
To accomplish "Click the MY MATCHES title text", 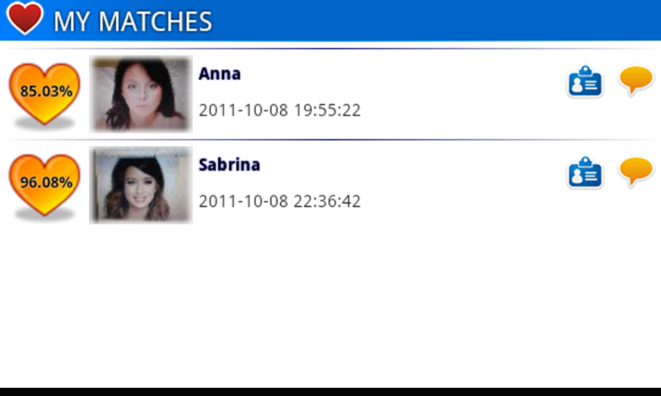I will (133, 21).
